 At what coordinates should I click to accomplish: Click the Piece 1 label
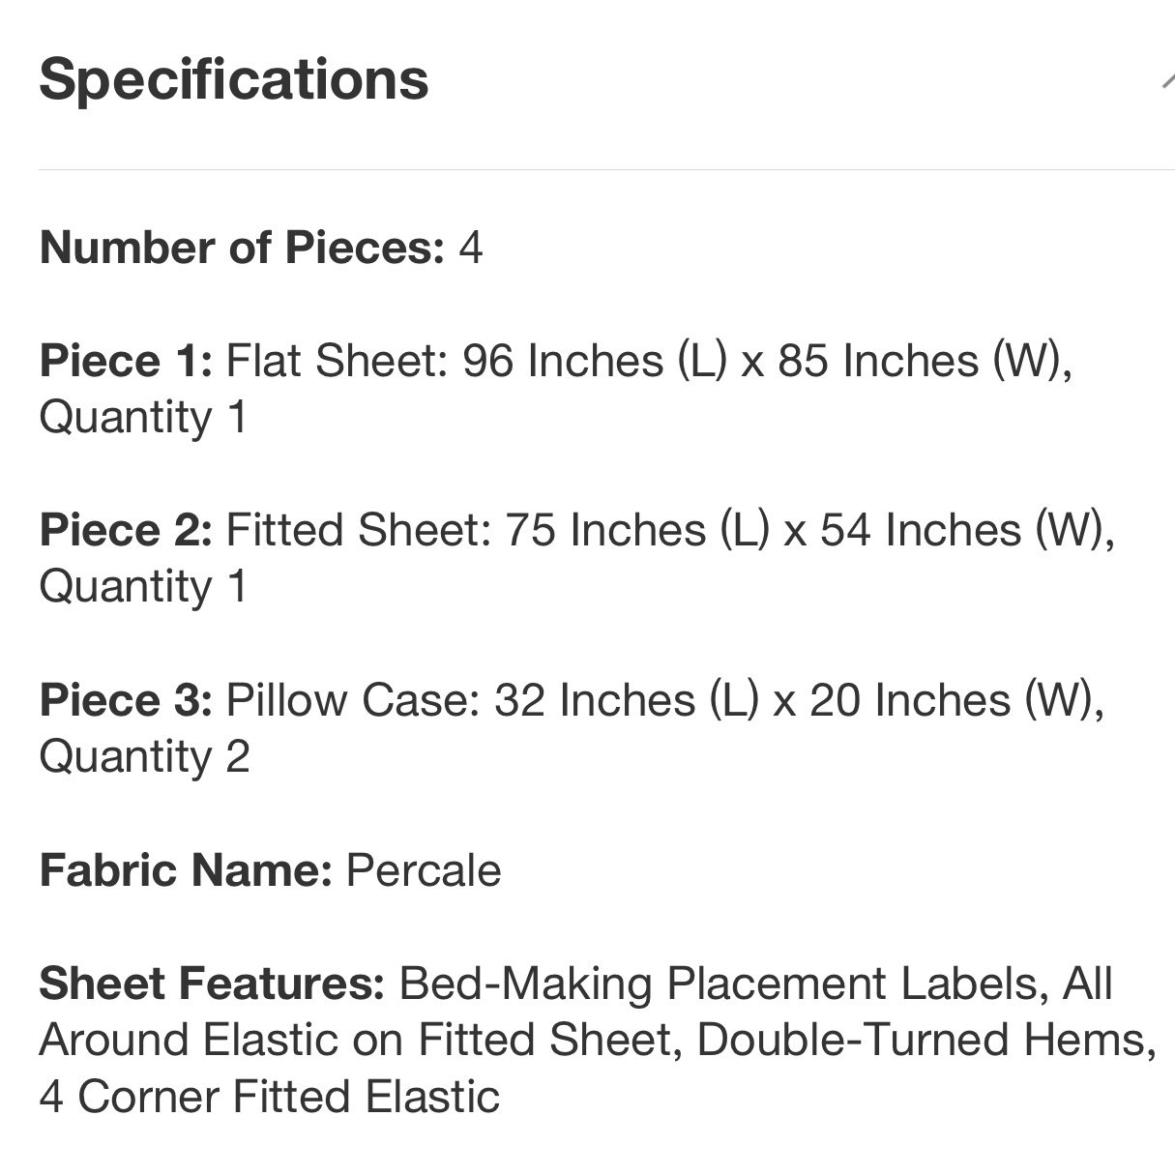126,361
